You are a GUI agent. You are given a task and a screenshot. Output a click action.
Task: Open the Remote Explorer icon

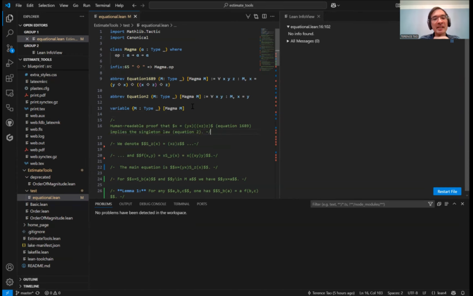click(x=10, y=93)
